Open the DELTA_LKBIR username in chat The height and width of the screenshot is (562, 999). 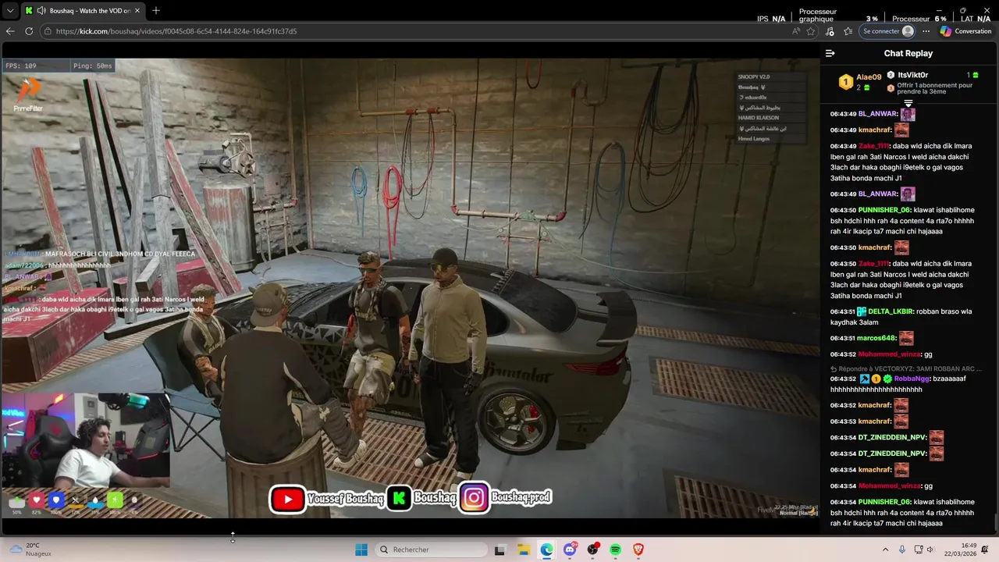[889, 311]
